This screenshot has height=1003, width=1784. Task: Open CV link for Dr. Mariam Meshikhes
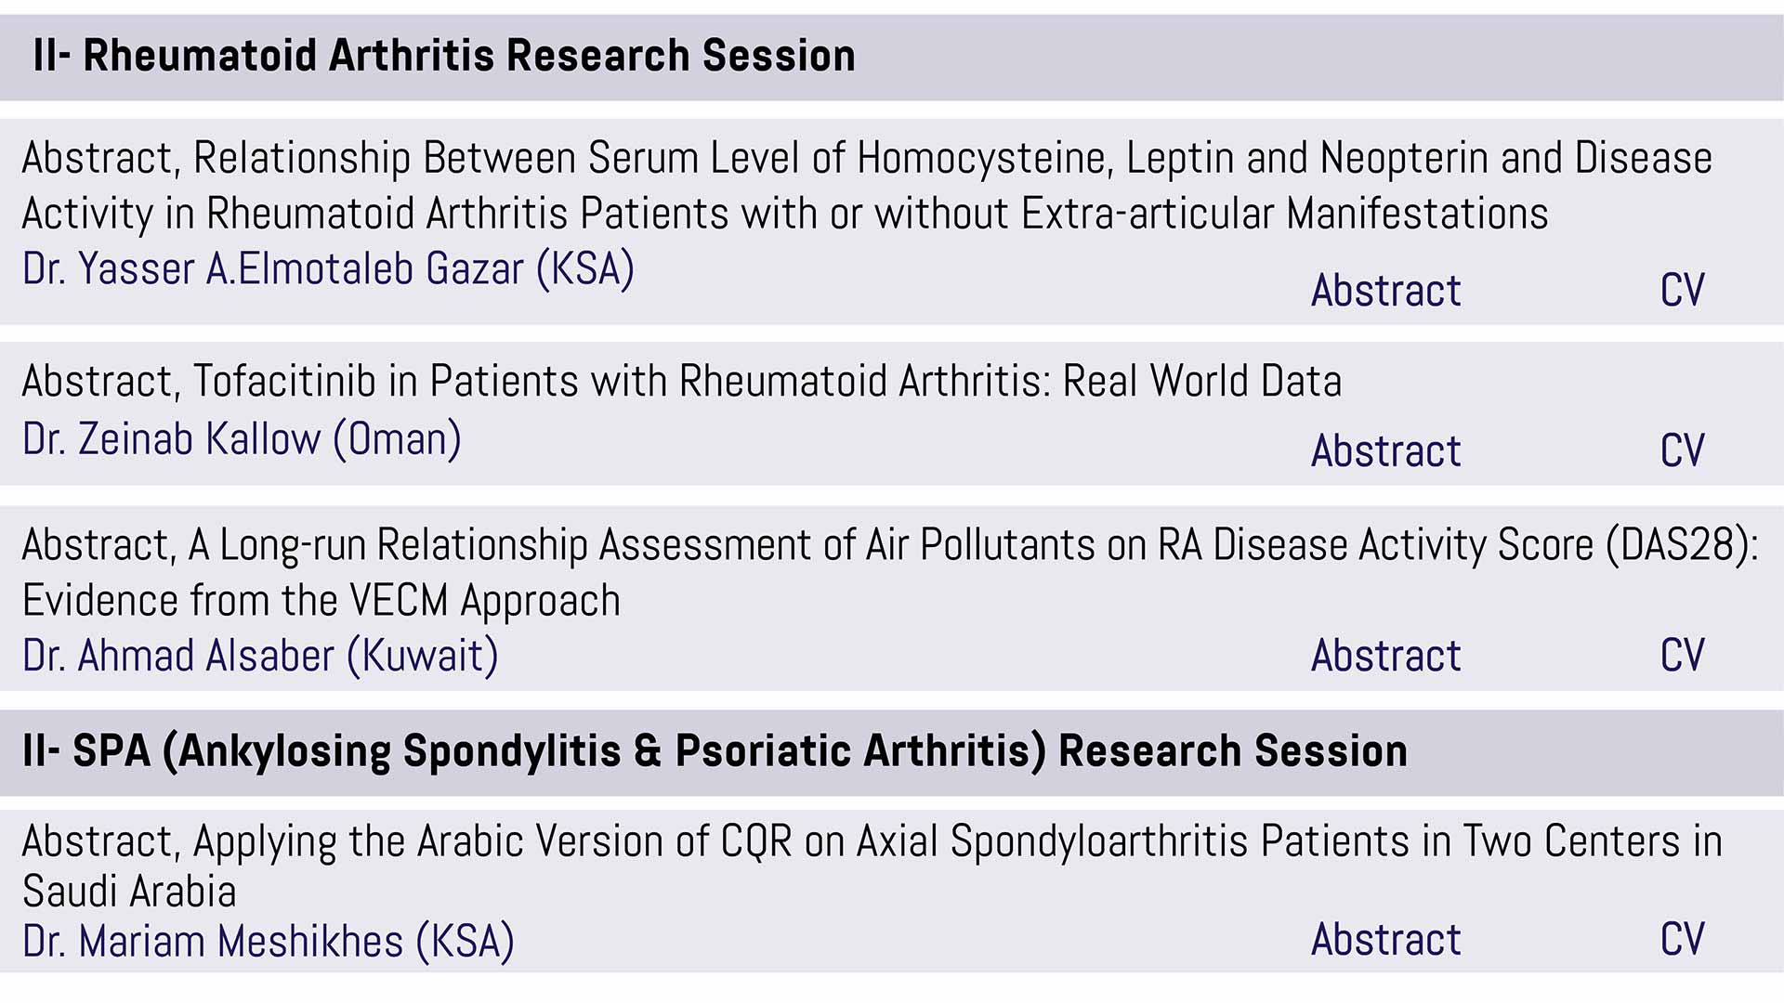click(x=1683, y=940)
